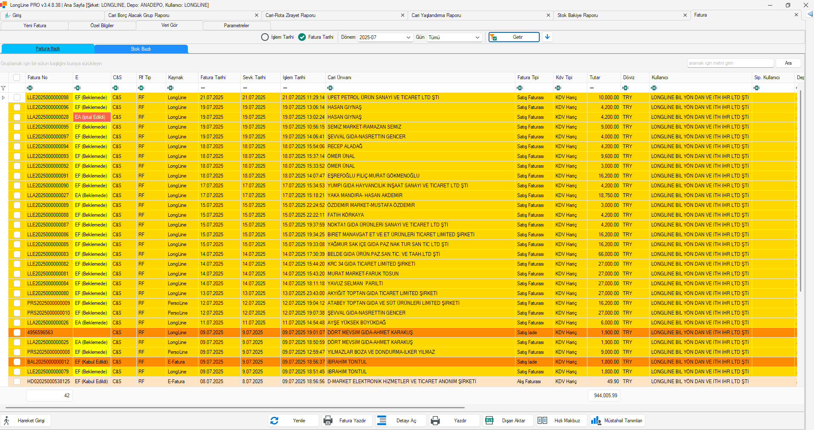This screenshot has height=430, width=814.
Task: Open the Yeni Fatura tab
Action: [x=35, y=26]
